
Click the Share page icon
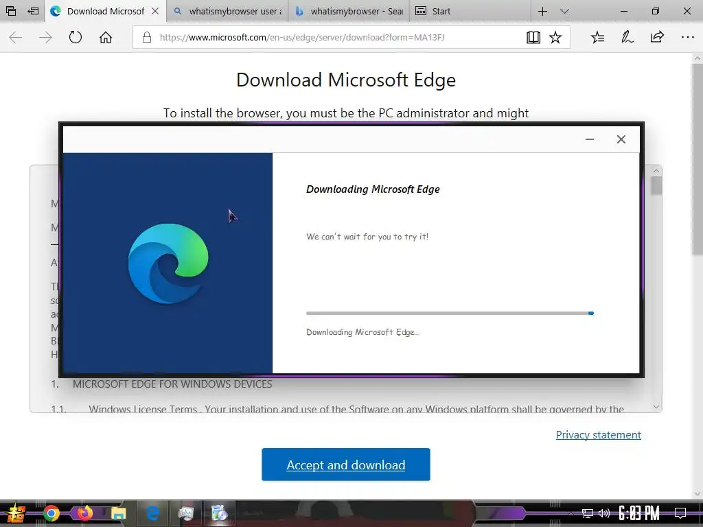[x=657, y=37]
